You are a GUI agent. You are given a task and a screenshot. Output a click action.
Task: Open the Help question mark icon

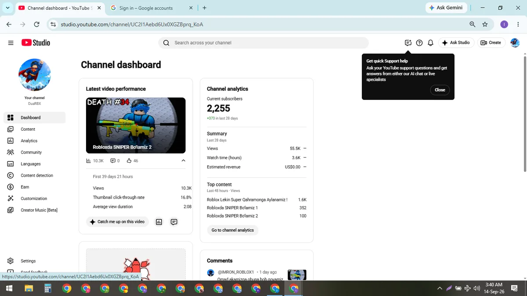419,43
